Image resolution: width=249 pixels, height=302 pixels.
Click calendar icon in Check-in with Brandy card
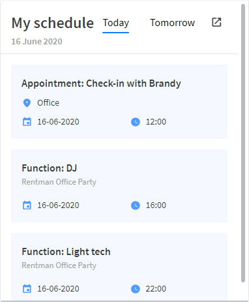pyautogui.click(x=27, y=122)
